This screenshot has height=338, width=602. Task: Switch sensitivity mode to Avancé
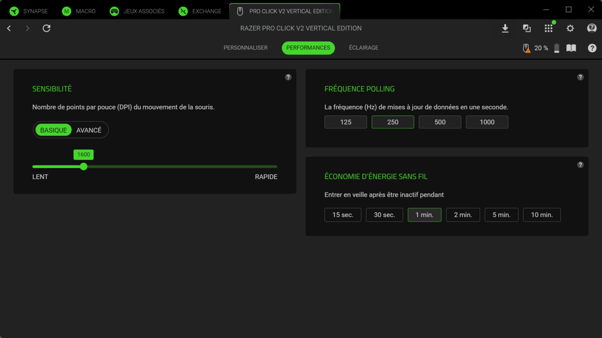(89, 130)
